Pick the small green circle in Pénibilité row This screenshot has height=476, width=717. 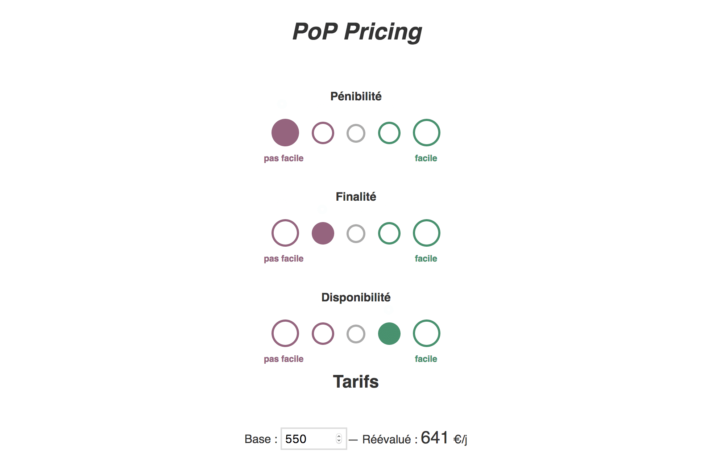(x=389, y=133)
